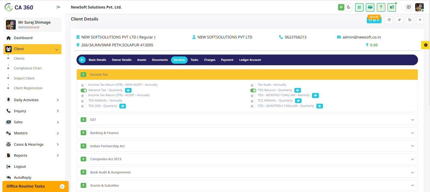Switch to light mode sun icon
The width and height of the screenshot is (430, 192).
(341, 7)
